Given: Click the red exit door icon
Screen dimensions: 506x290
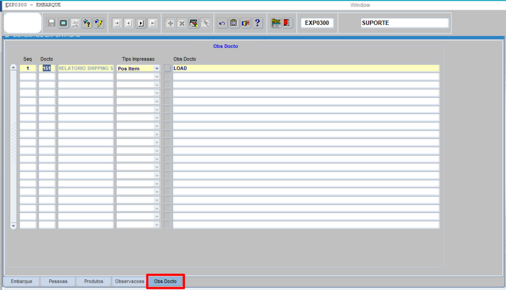Looking at the screenshot, I should pyautogui.click(x=287, y=23).
